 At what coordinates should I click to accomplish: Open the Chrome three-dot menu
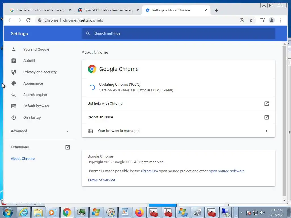(x=281, y=20)
